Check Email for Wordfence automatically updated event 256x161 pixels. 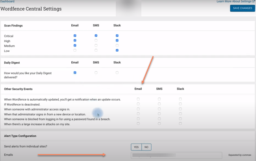[x=138, y=99]
